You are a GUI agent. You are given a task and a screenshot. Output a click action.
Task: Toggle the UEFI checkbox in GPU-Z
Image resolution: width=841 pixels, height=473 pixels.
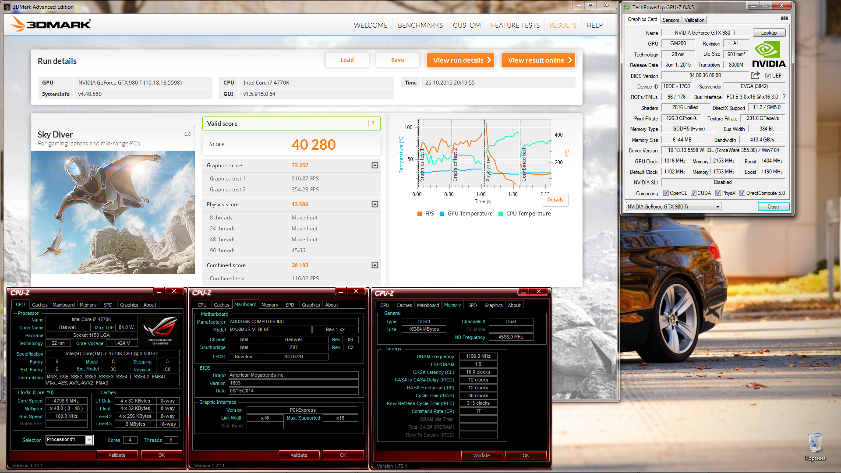coord(768,76)
